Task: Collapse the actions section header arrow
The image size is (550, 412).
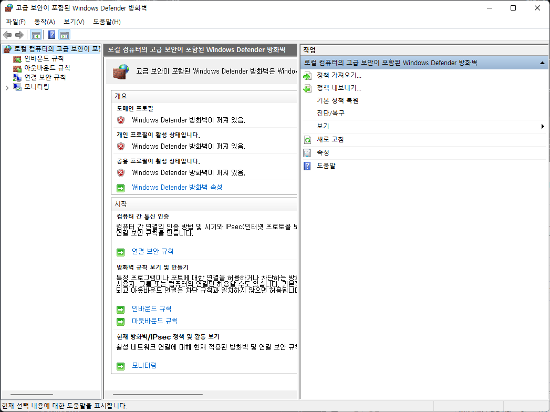Action: (x=542, y=63)
